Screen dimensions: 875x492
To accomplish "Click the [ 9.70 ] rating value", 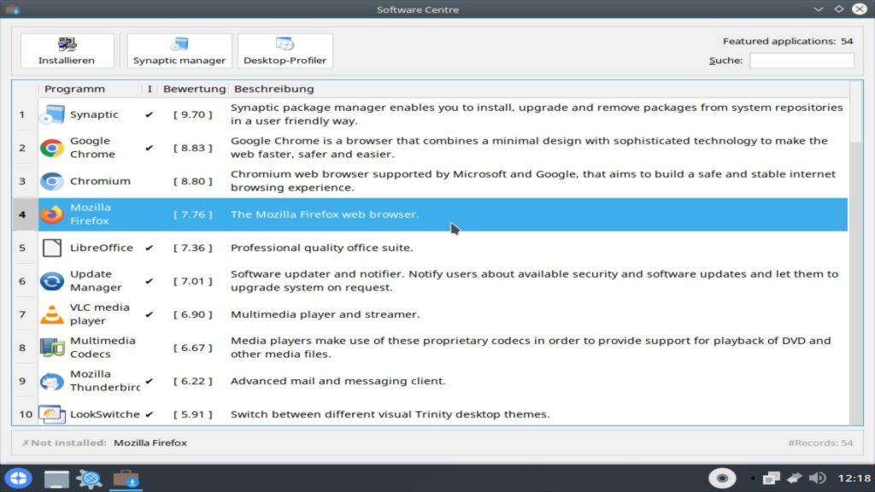I will pos(192,114).
